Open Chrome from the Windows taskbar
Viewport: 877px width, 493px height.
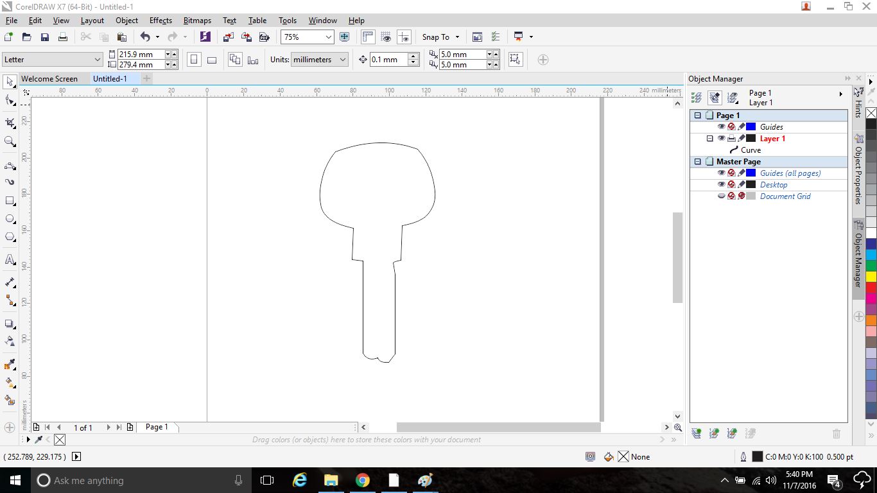pyautogui.click(x=362, y=480)
